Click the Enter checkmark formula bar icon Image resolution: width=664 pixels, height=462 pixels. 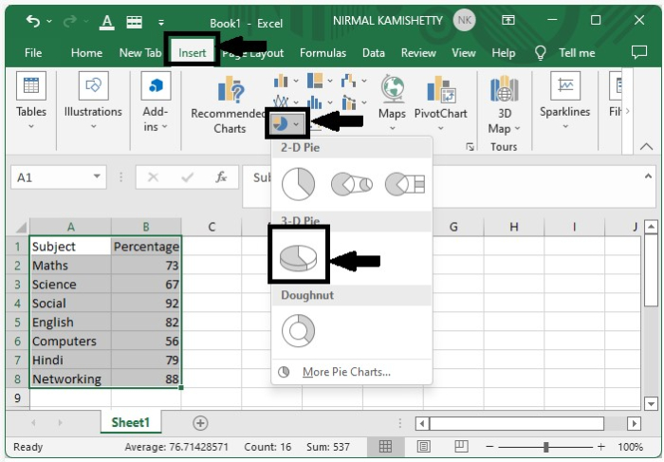click(x=188, y=177)
